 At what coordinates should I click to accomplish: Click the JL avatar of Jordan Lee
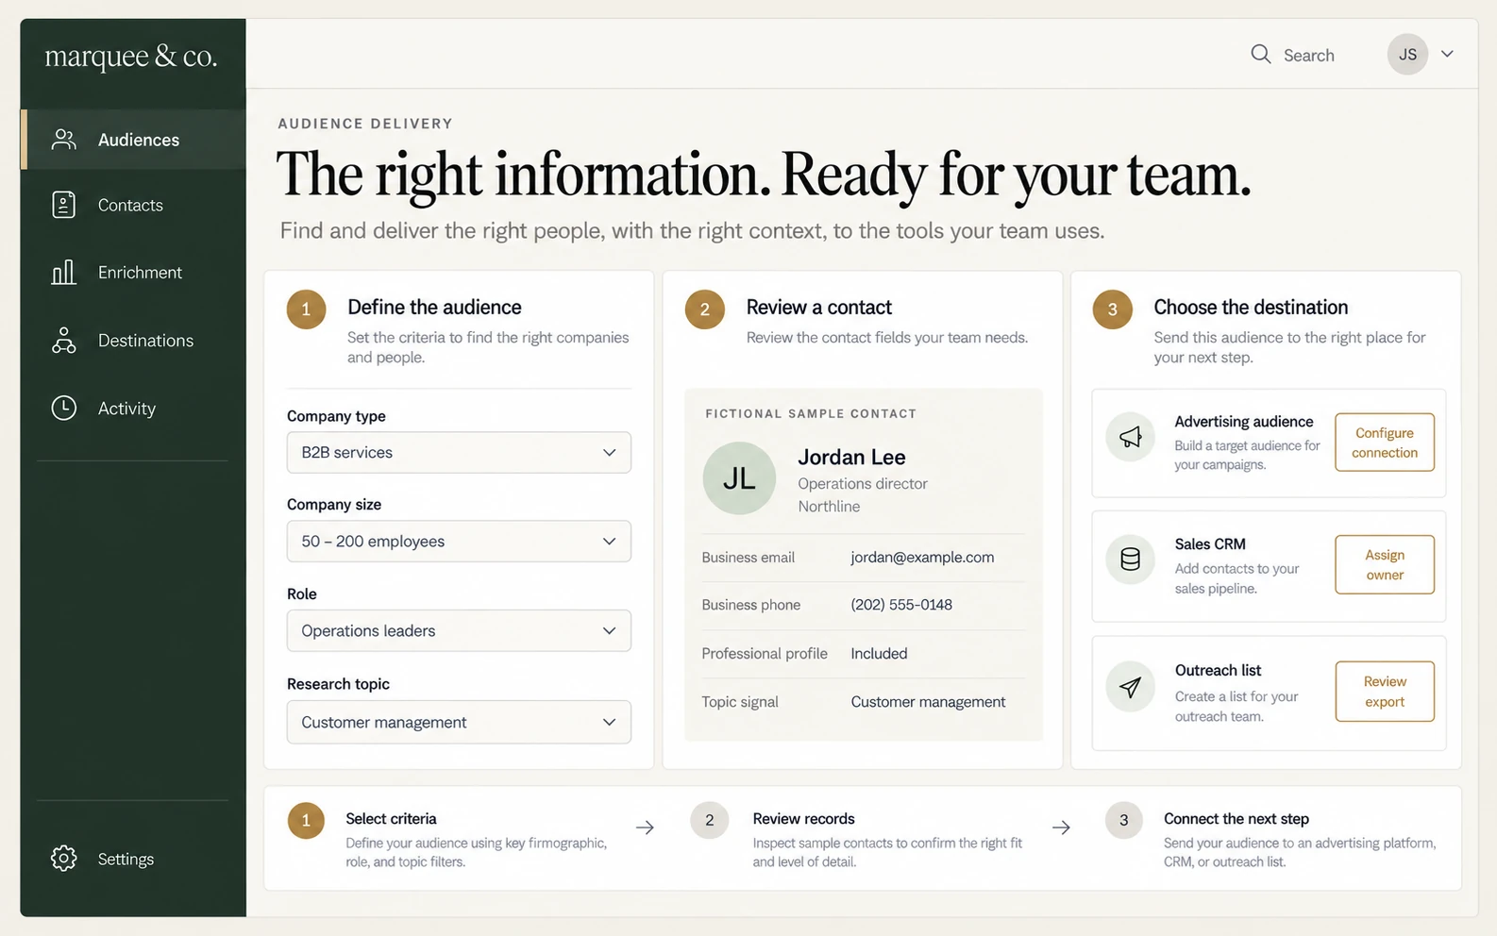(x=739, y=478)
